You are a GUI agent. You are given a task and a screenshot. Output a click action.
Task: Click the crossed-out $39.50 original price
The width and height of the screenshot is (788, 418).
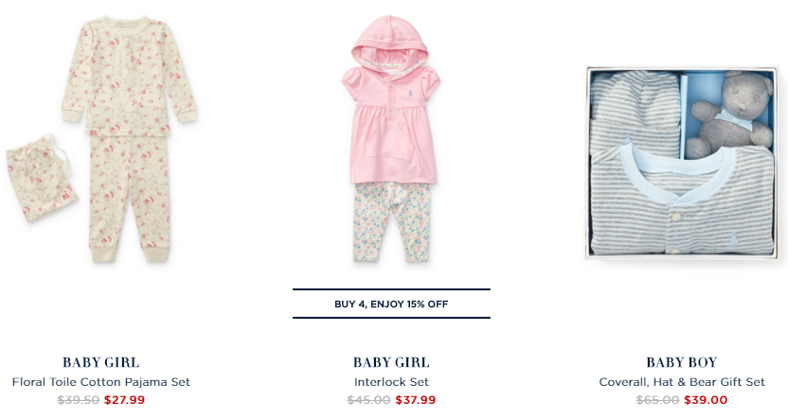[79, 400]
